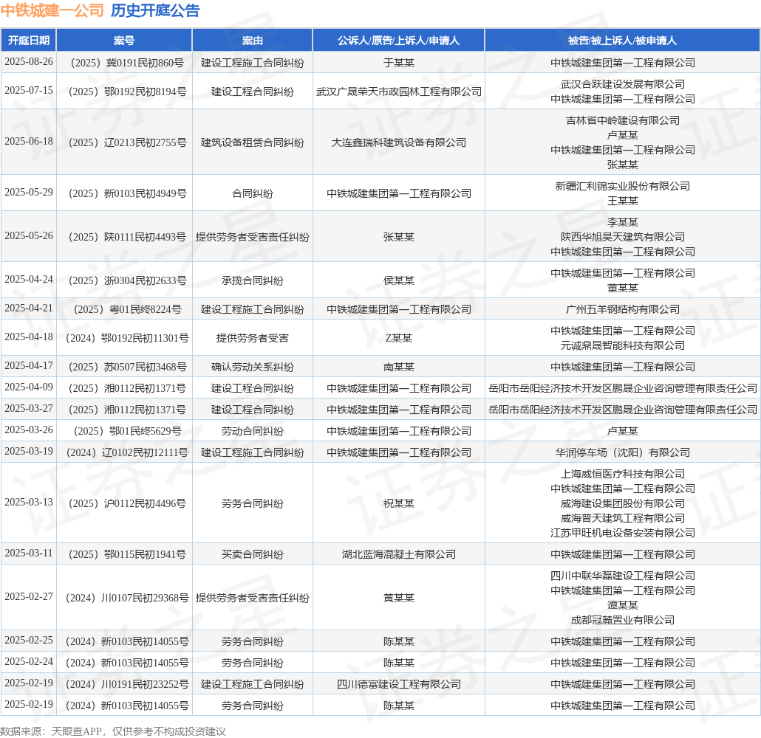The width and height of the screenshot is (761, 738).
Task: Select 武汉广晟荣天市政园林工程有限公司
Action: tap(398, 92)
